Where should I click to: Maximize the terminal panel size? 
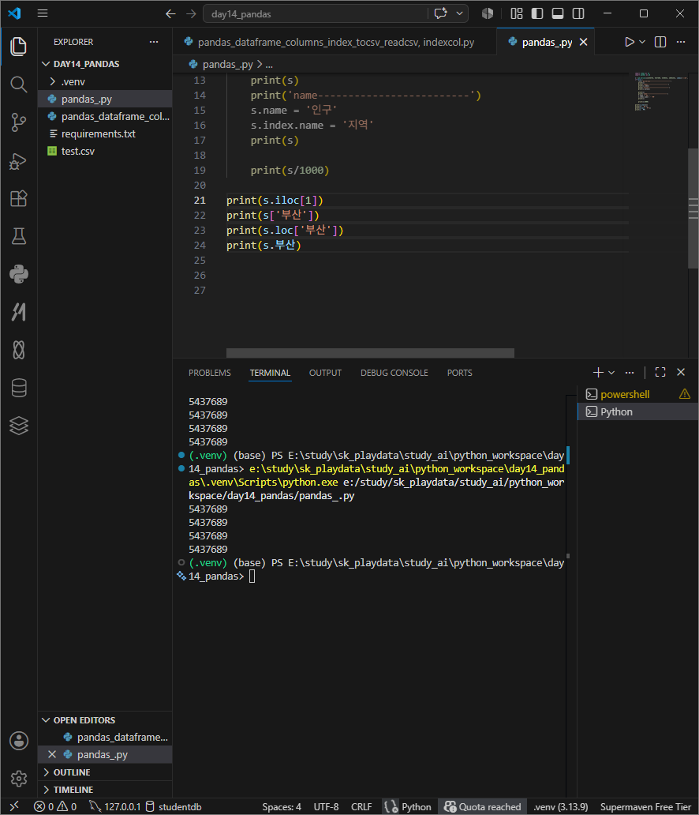(660, 372)
